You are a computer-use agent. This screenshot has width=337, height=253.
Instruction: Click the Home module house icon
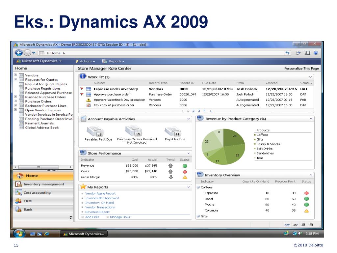coord(20,176)
